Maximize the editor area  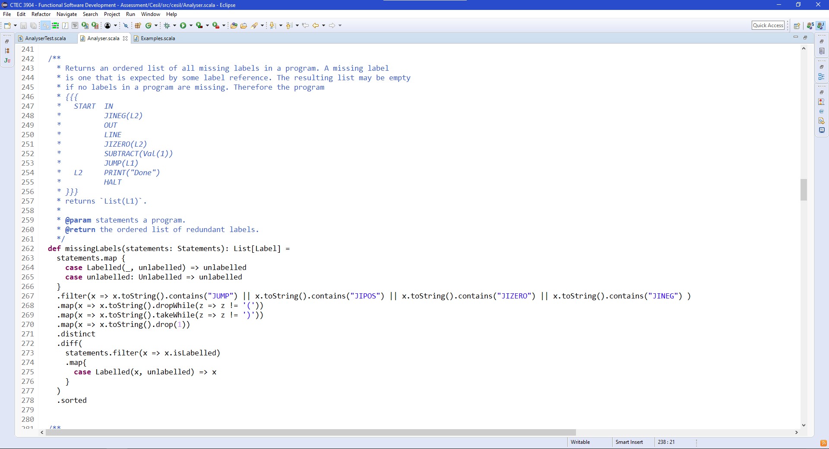click(x=805, y=38)
